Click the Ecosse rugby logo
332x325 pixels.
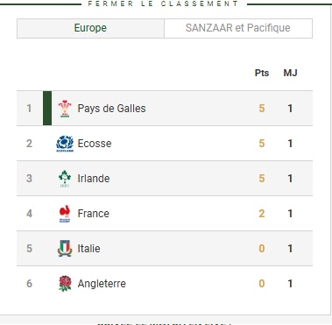point(65,144)
